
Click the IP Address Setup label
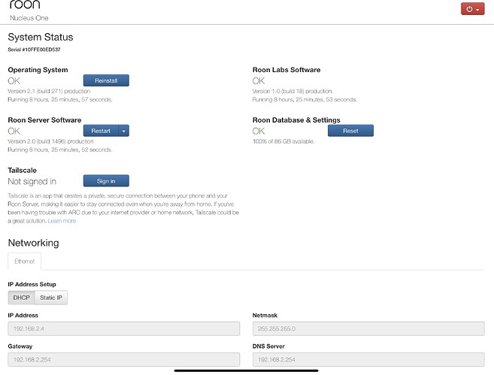32,284
